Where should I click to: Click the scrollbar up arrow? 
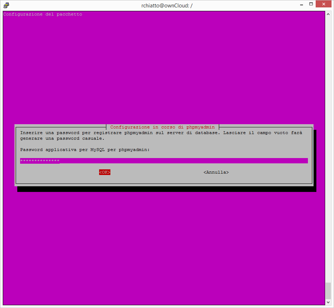point(328,14)
